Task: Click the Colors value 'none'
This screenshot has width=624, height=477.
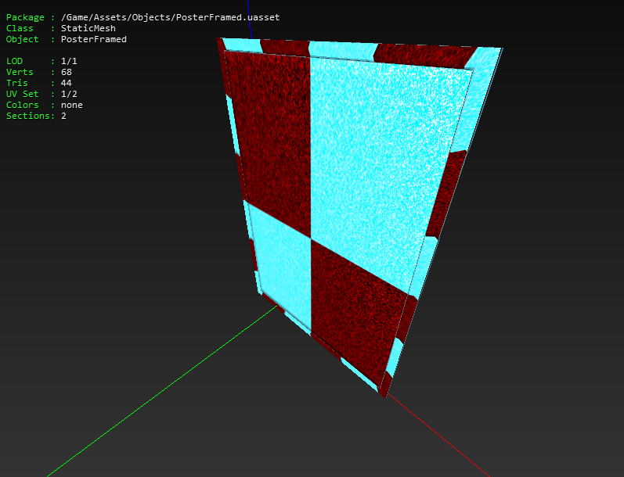Action: pyautogui.click(x=71, y=105)
